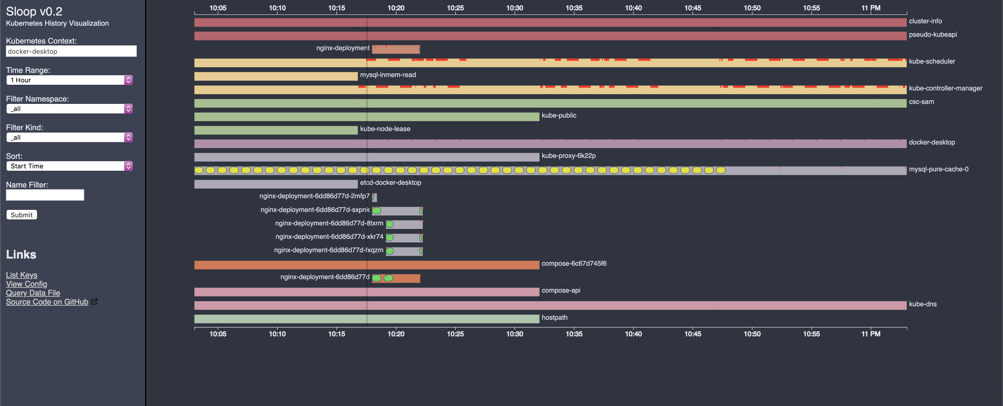Open the Query Data File link
The width and height of the screenshot is (1003, 406).
coord(33,293)
